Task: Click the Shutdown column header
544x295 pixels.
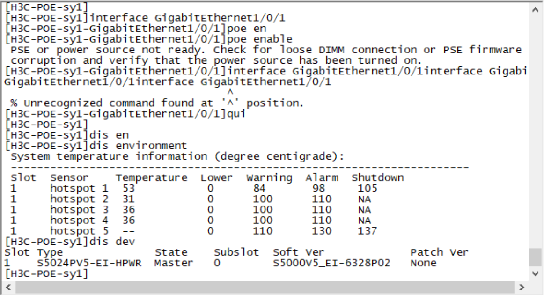Action: [x=378, y=178]
